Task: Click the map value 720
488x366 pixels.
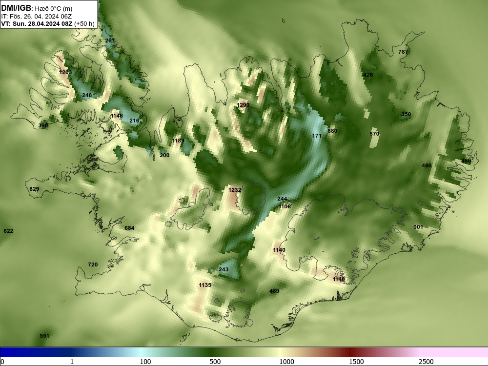Action: click(x=93, y=264)
